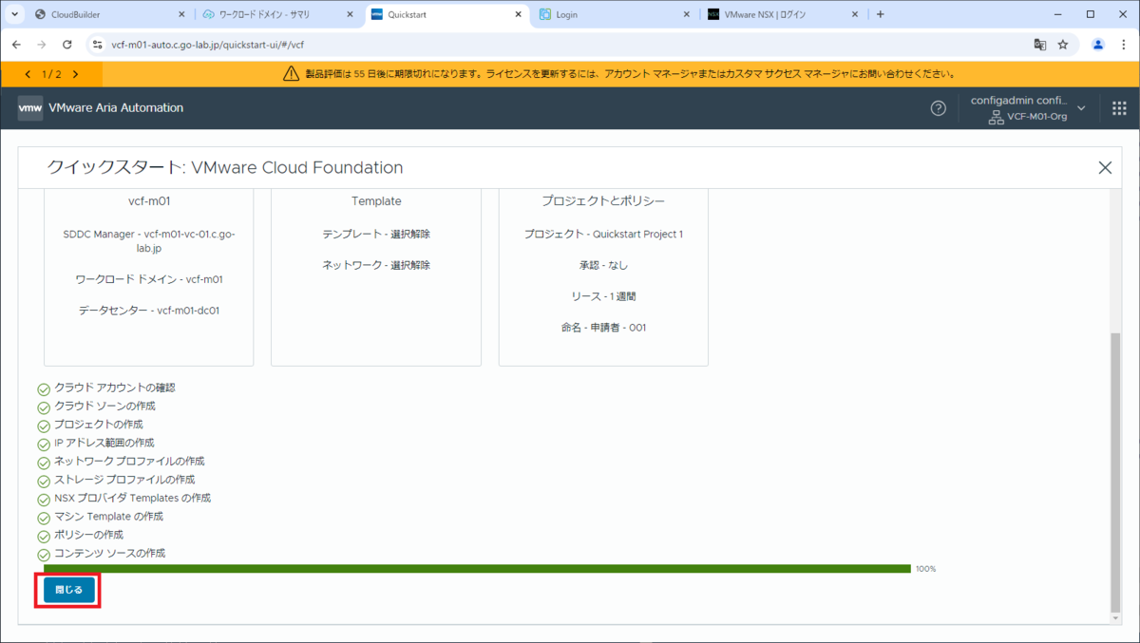The width and height of the screenshot is (1140, 643).
Task: Close the Quickstart browser tab
Action: click(x=519, y=14)
